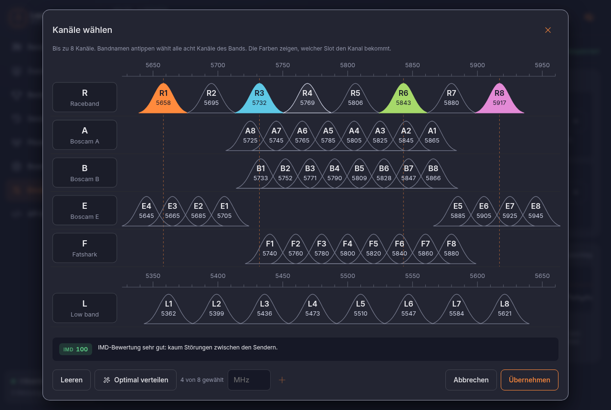
Task: Focus the MHz frequency input field
Action: click(x=249, y=380)
